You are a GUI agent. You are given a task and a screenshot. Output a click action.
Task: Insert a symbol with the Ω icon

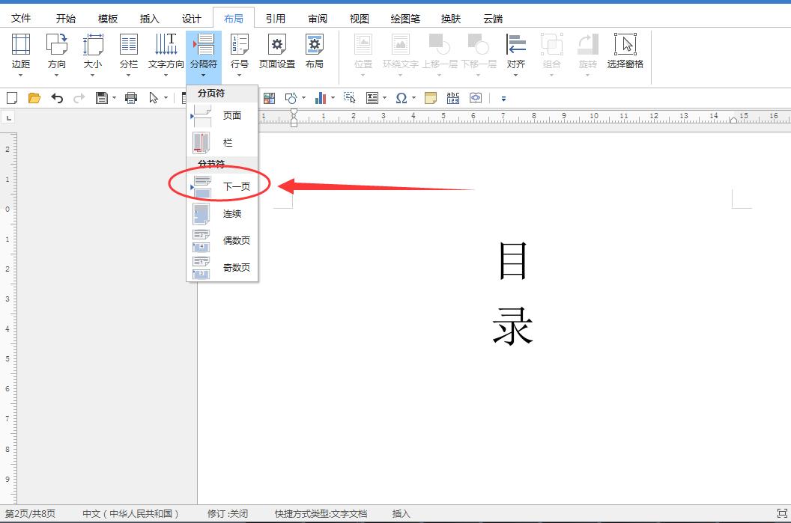[401, 97]
